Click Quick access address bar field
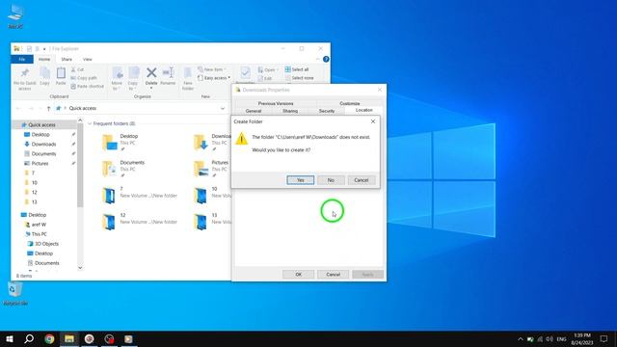Viewport: 617px width, 347px height. coord(138,108)
